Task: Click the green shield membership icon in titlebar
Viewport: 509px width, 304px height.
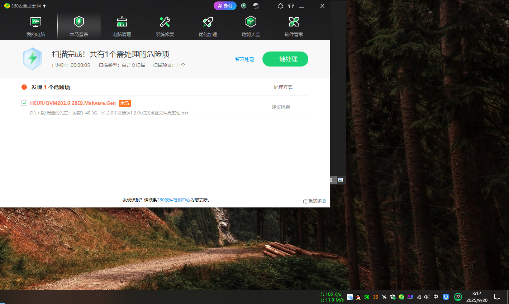Action: (x=244, y=6)
